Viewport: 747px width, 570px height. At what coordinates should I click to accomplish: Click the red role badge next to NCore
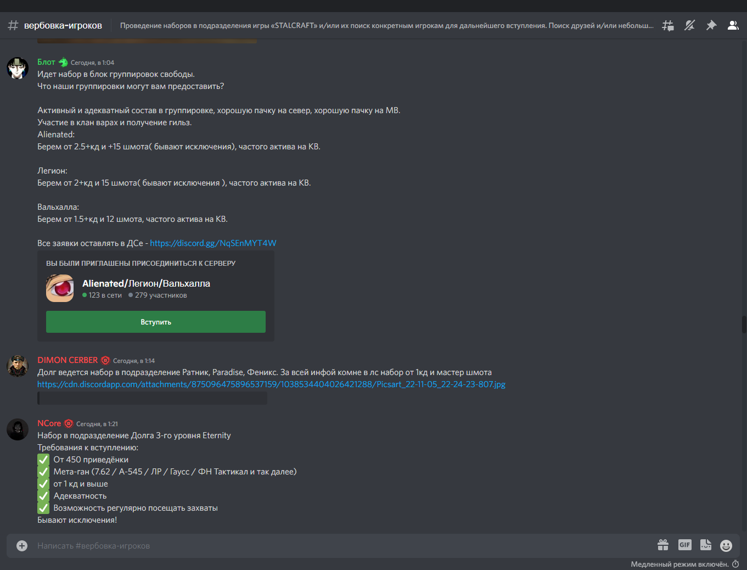click(69, 423)
